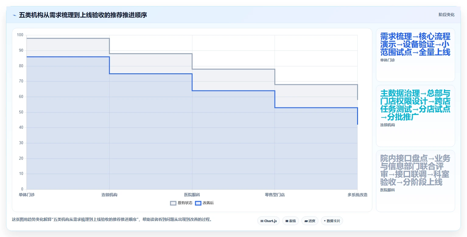
Task: Click the blue card text starting 需求梳理→核心流程
Action: click(415, 44)
